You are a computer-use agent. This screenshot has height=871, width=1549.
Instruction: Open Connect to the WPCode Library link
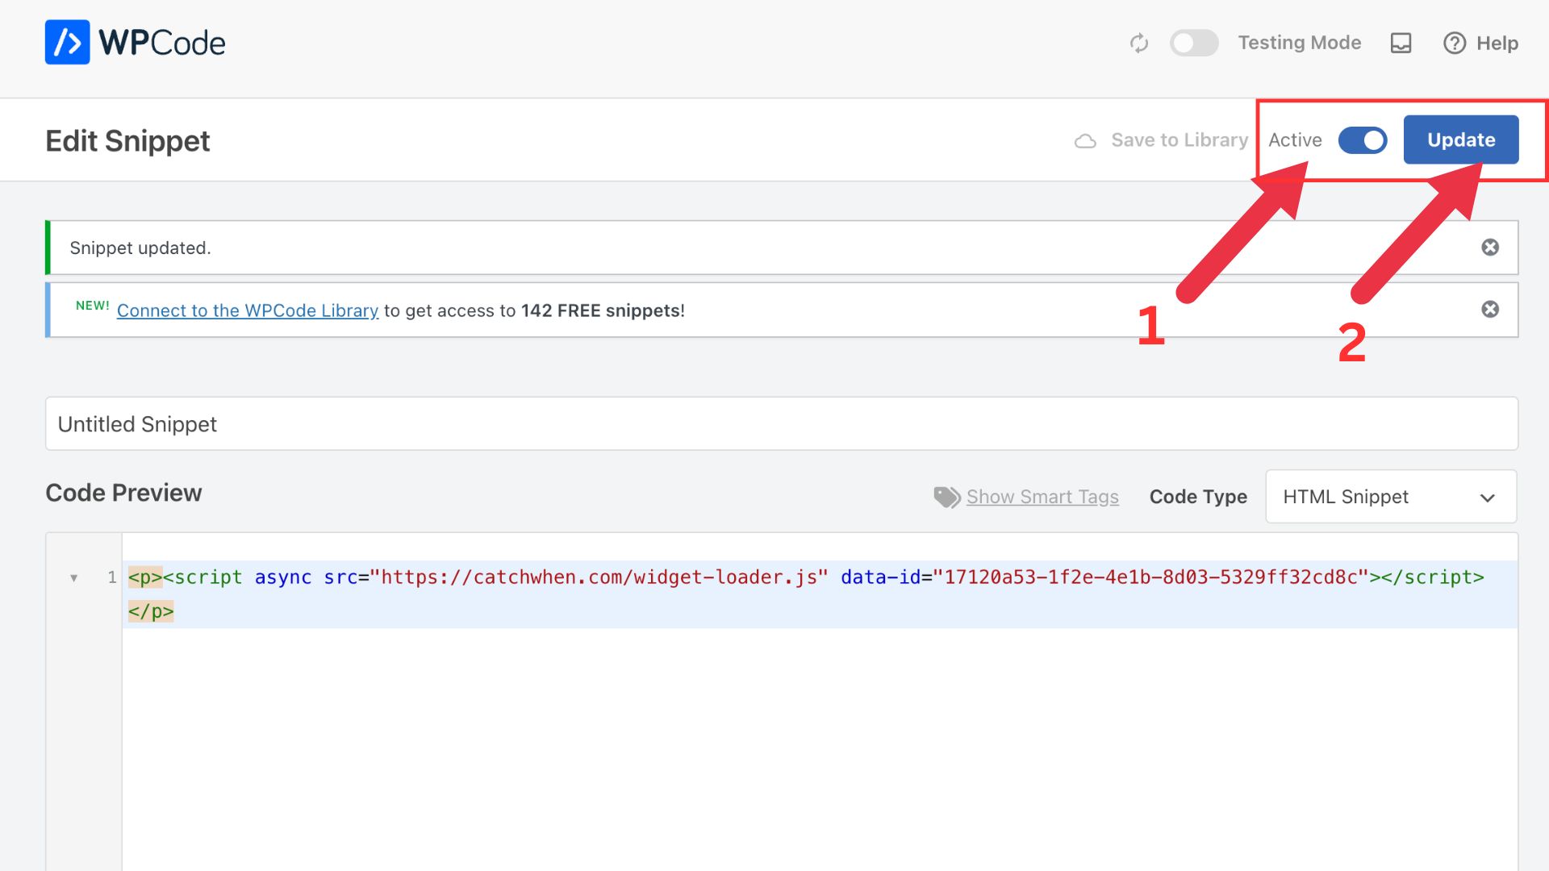248,310
